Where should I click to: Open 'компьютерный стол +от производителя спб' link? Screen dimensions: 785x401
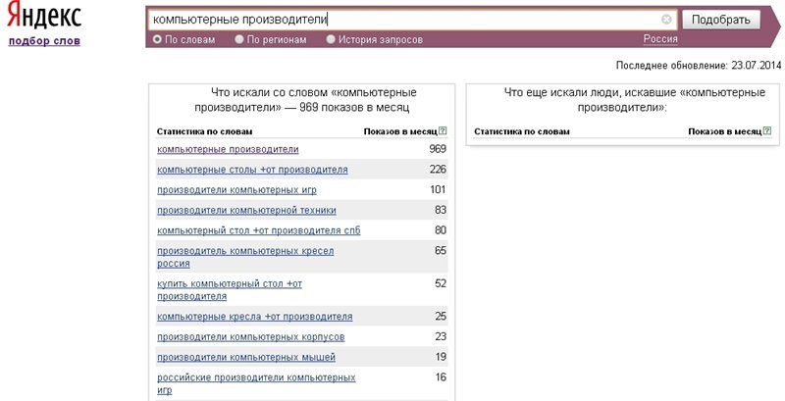pyautogui.click(x=259, y=230)
